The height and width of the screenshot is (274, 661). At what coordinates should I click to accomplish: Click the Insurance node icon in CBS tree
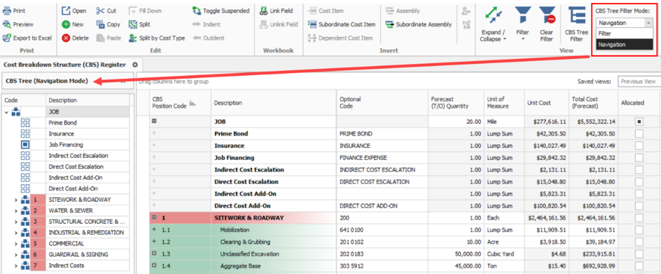[x=25, y=133]
